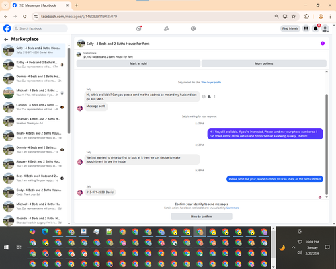Open the Groups icon in top navigation

coord(193,28)
